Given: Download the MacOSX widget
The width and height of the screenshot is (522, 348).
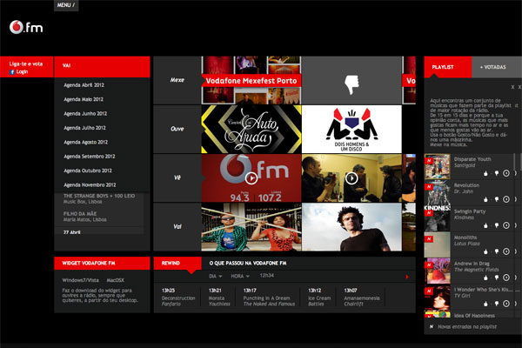Looking at the screenshot, I should pyautogui.click(x=115, y=280).
